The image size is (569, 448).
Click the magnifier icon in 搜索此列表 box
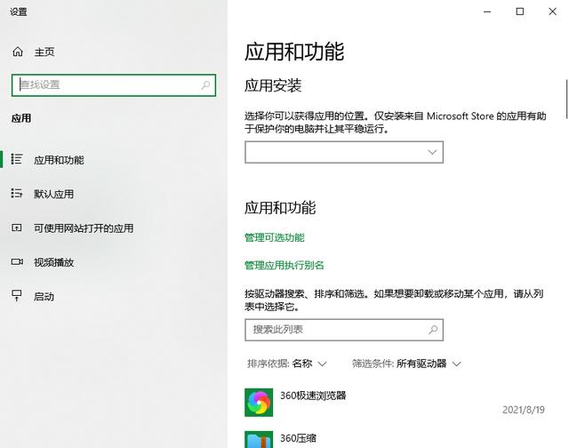point(433,330)
